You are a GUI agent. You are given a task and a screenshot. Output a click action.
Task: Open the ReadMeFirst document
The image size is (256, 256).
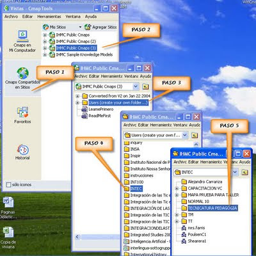[x=100, y=116]
